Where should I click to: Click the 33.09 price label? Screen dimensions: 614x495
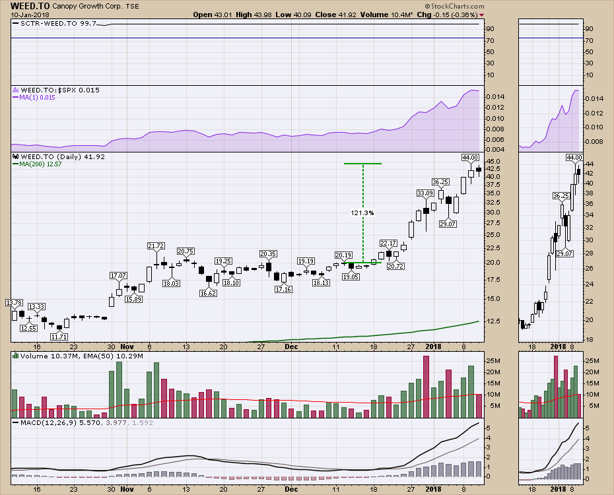tap(425, 193)
